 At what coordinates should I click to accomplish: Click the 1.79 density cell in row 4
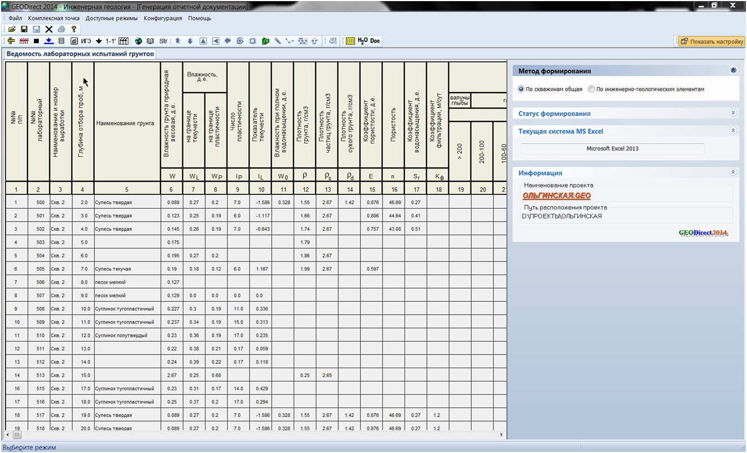coord(304,242)
